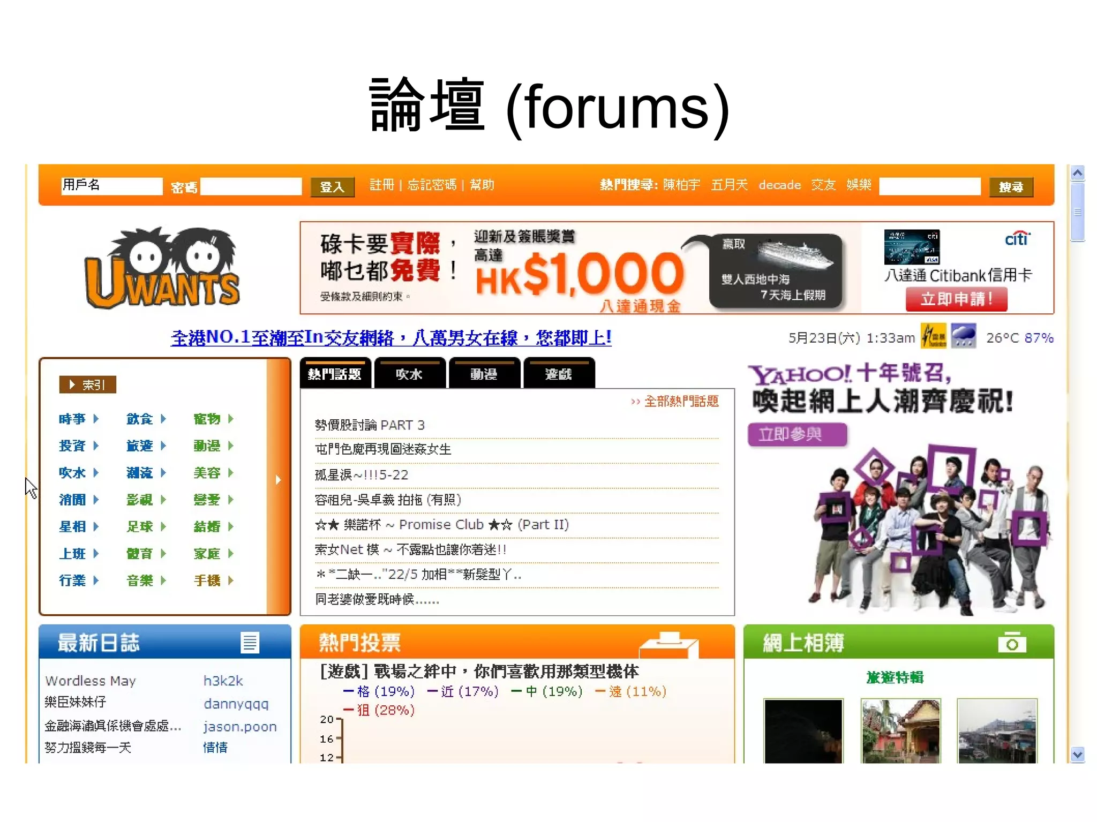Open the 註冊 register link
Screen dimensions: 1097x822
point(382,185)
